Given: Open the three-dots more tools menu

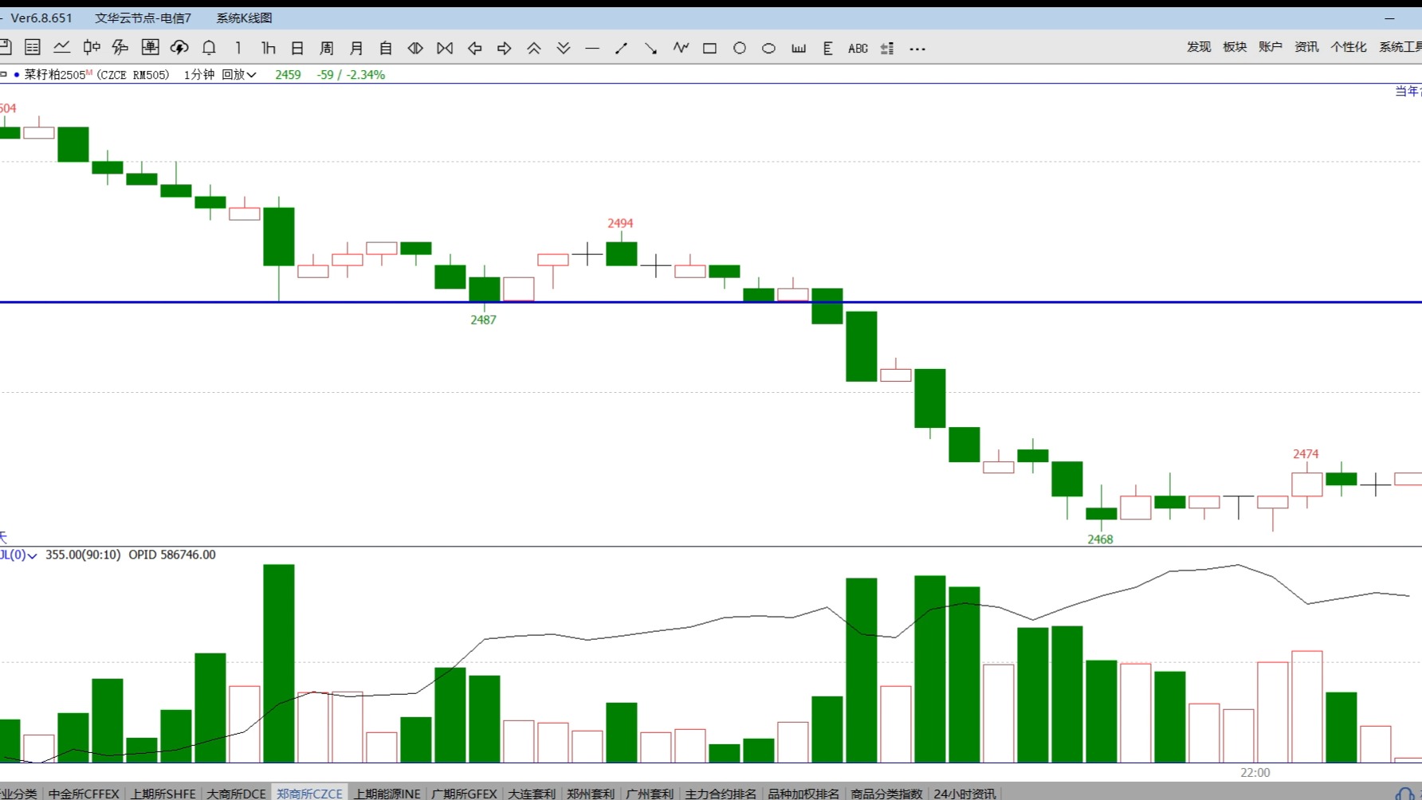Looking at the screenshot, I should click(x=917, y=49).
